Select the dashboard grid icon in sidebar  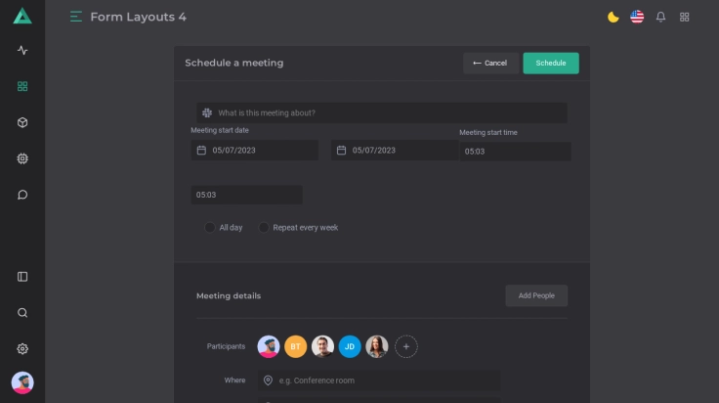(x=22, y=86)
